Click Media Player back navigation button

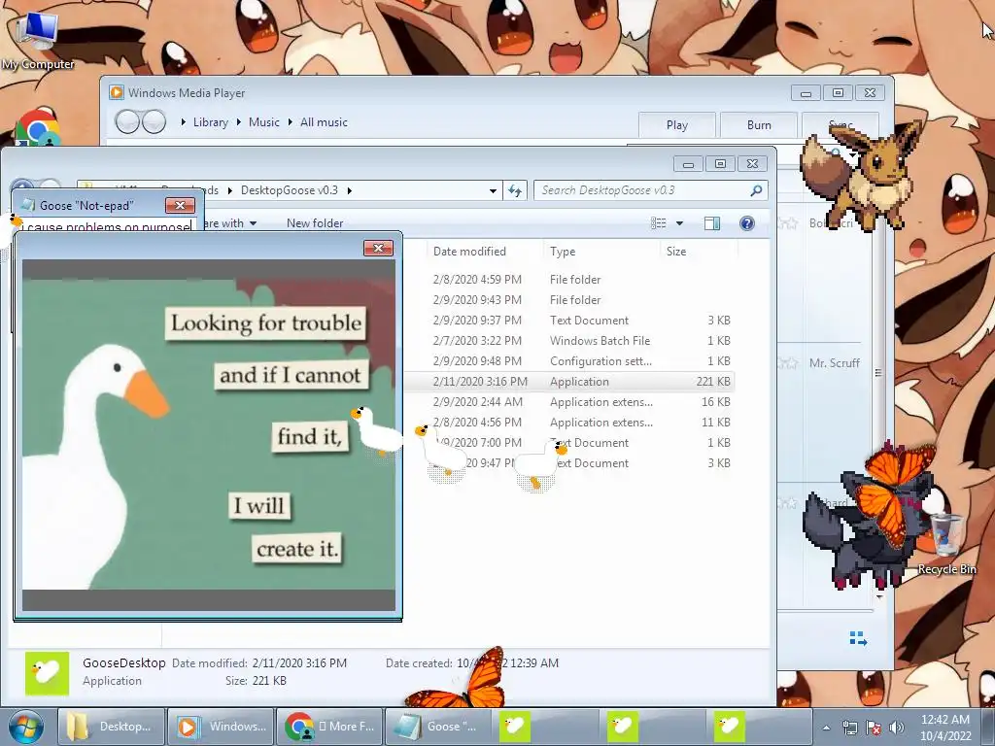click(127, 121)
